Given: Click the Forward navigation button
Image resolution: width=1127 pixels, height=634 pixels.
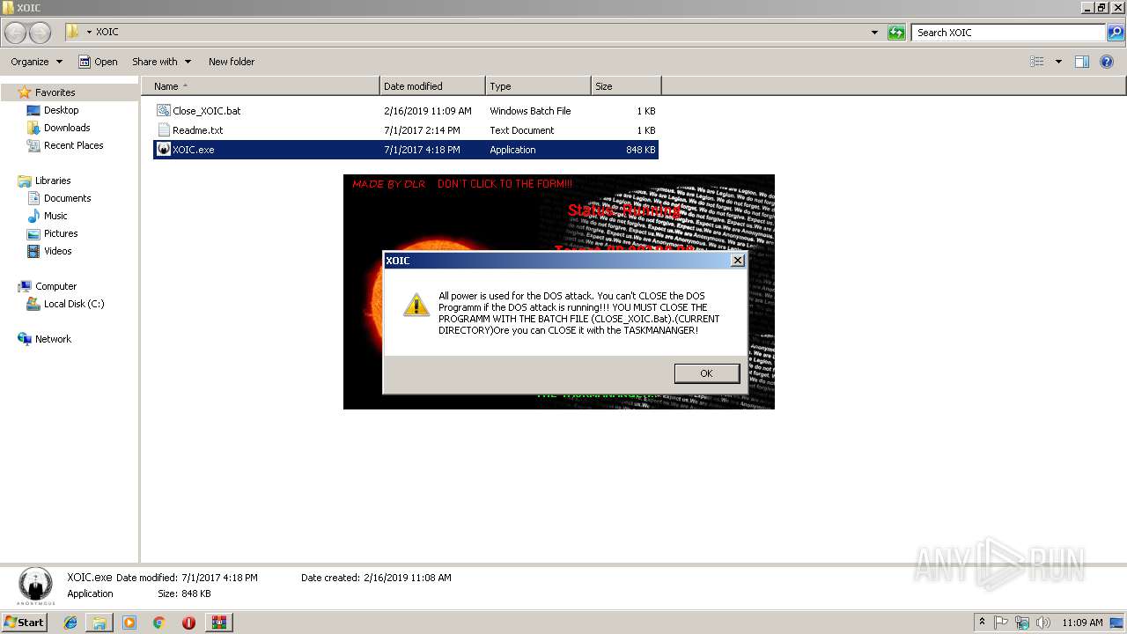Looking at the screenshot, I should pos(40,33).
